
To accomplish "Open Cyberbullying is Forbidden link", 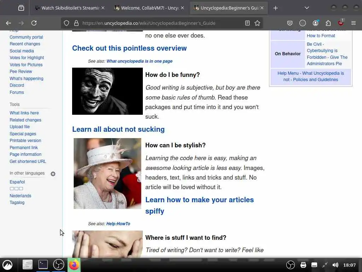I will 322,54.
